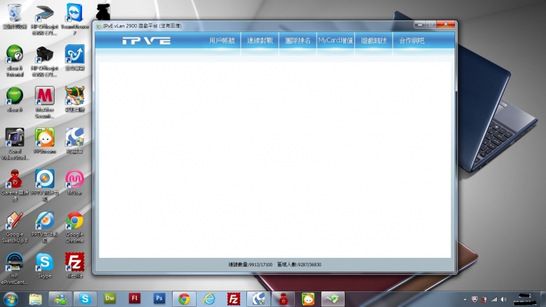Select the RC desktop icon with shield
Viewport: 546px width, 307px height.
[74, 141]
